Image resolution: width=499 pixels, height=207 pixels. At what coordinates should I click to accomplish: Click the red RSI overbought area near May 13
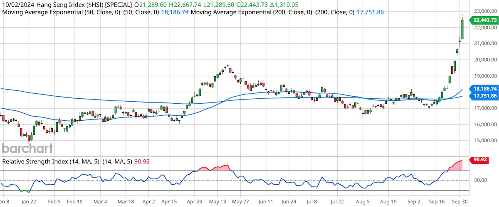click(x=221, y=168)
